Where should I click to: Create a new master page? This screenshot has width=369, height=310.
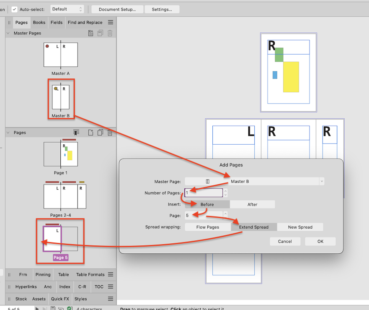pos(90,33)
